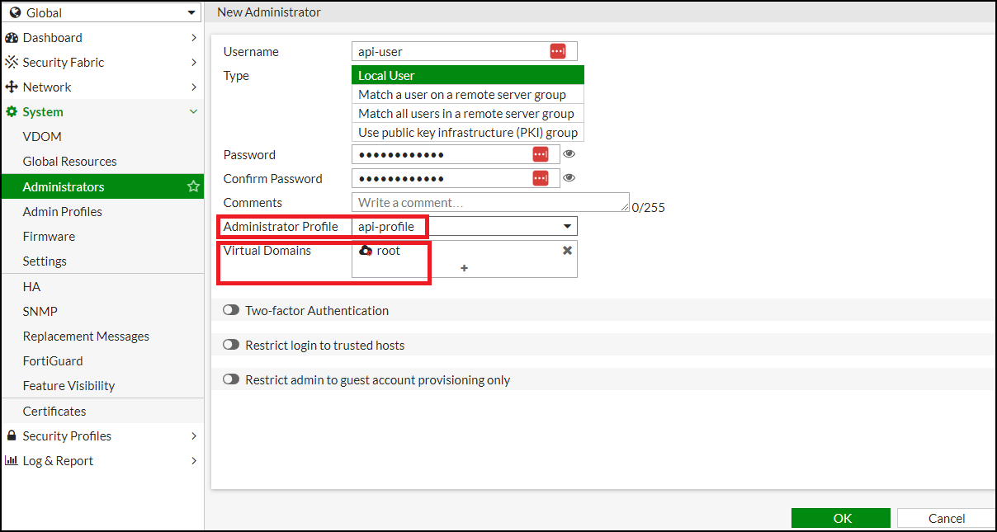
Task: Remove root virtual domain with the X icon
Action: (567, 250)
